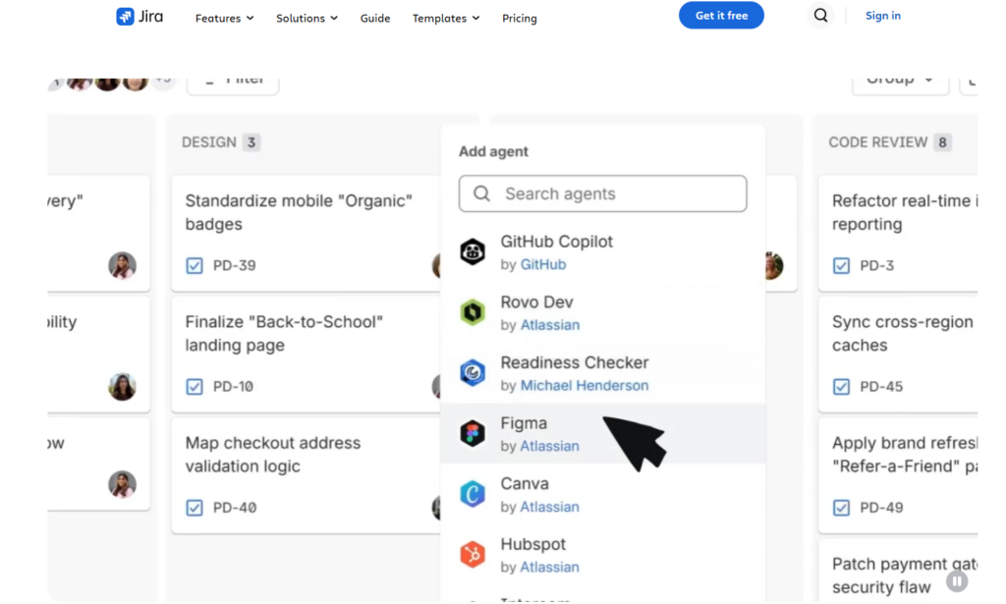Screen dimensions: 1006x604
Task: Open Atlassian link under Figma
Action: pyautogui.click(x=550, y=446)
